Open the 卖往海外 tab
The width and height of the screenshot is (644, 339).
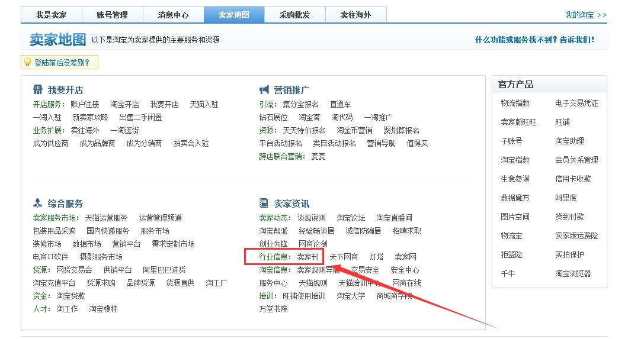pos(355,15)
